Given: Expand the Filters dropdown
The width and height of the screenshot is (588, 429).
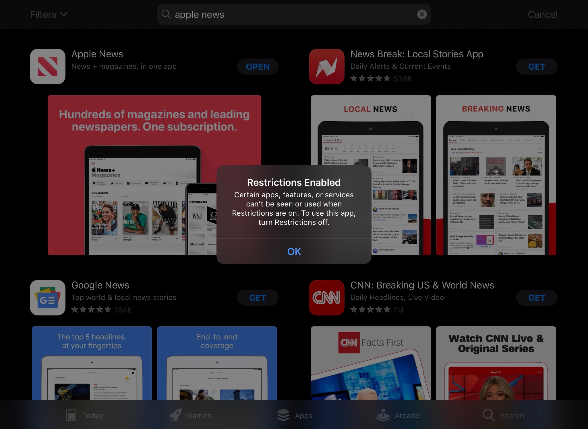Looking at the screenshot, I should 49,14.
